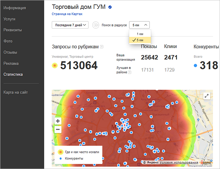Click the Клики column header
The image size is (220, 169).
tap(170, 46)
